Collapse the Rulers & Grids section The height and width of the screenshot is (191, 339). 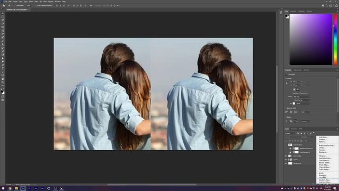click(285, 108)
